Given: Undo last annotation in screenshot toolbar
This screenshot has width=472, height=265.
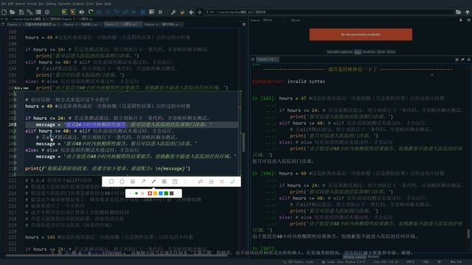Looking at the screenshot, I should click(x=185, y=182).
